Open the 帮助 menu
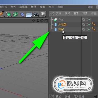The height and width of the screenshot is (98, 98). pyautogui.click(x=60, y=7)
